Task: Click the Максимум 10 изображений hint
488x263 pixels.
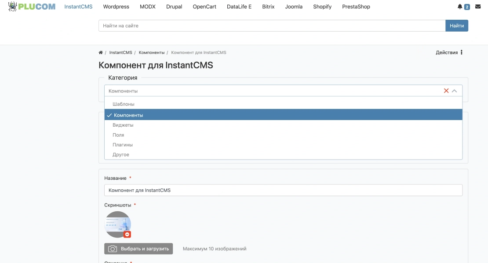Action: tap(215, 249)
